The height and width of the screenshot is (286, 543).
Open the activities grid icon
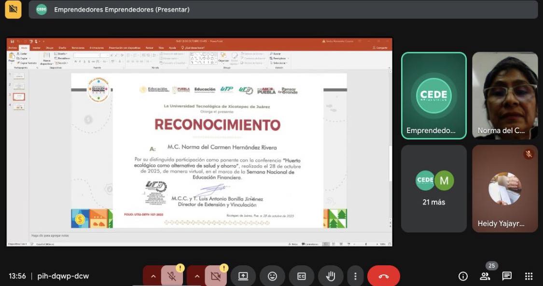pyautogui.click(x=529, y=276)
